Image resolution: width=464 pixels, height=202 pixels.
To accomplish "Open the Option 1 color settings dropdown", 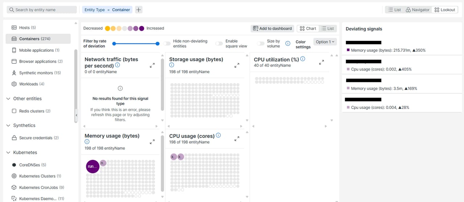I will click(325, 42).
